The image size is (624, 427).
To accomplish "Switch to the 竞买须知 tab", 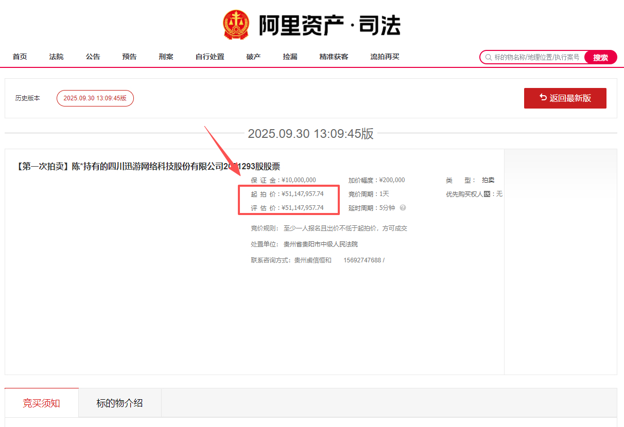I will click(x=42, y=403).
